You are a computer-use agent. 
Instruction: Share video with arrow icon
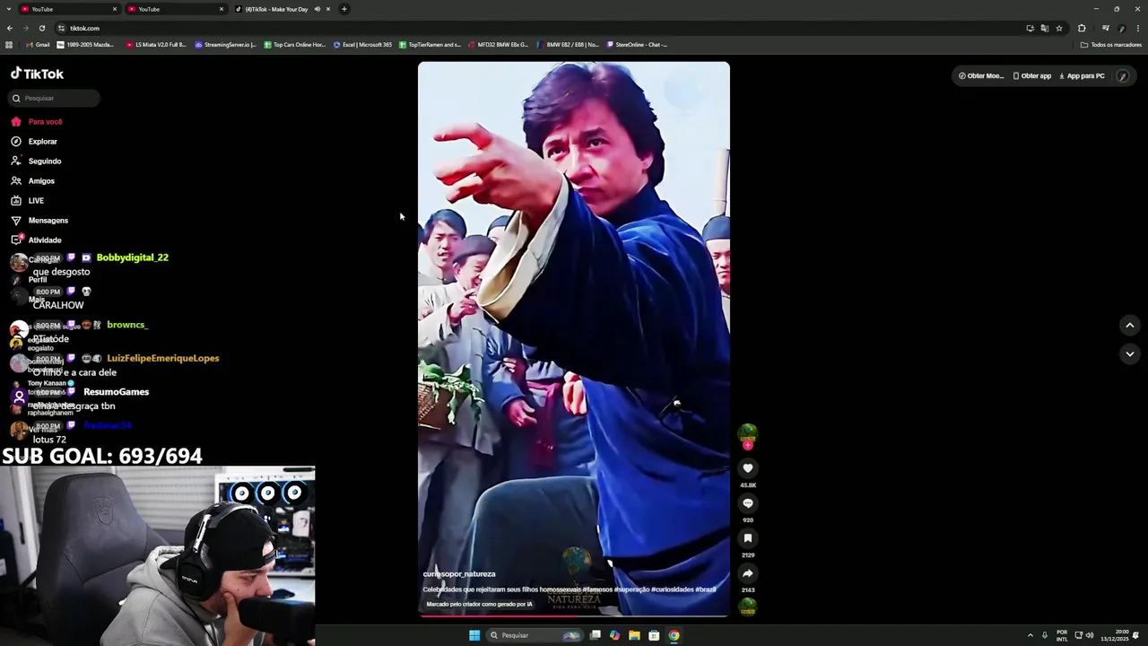pos(747,573)
